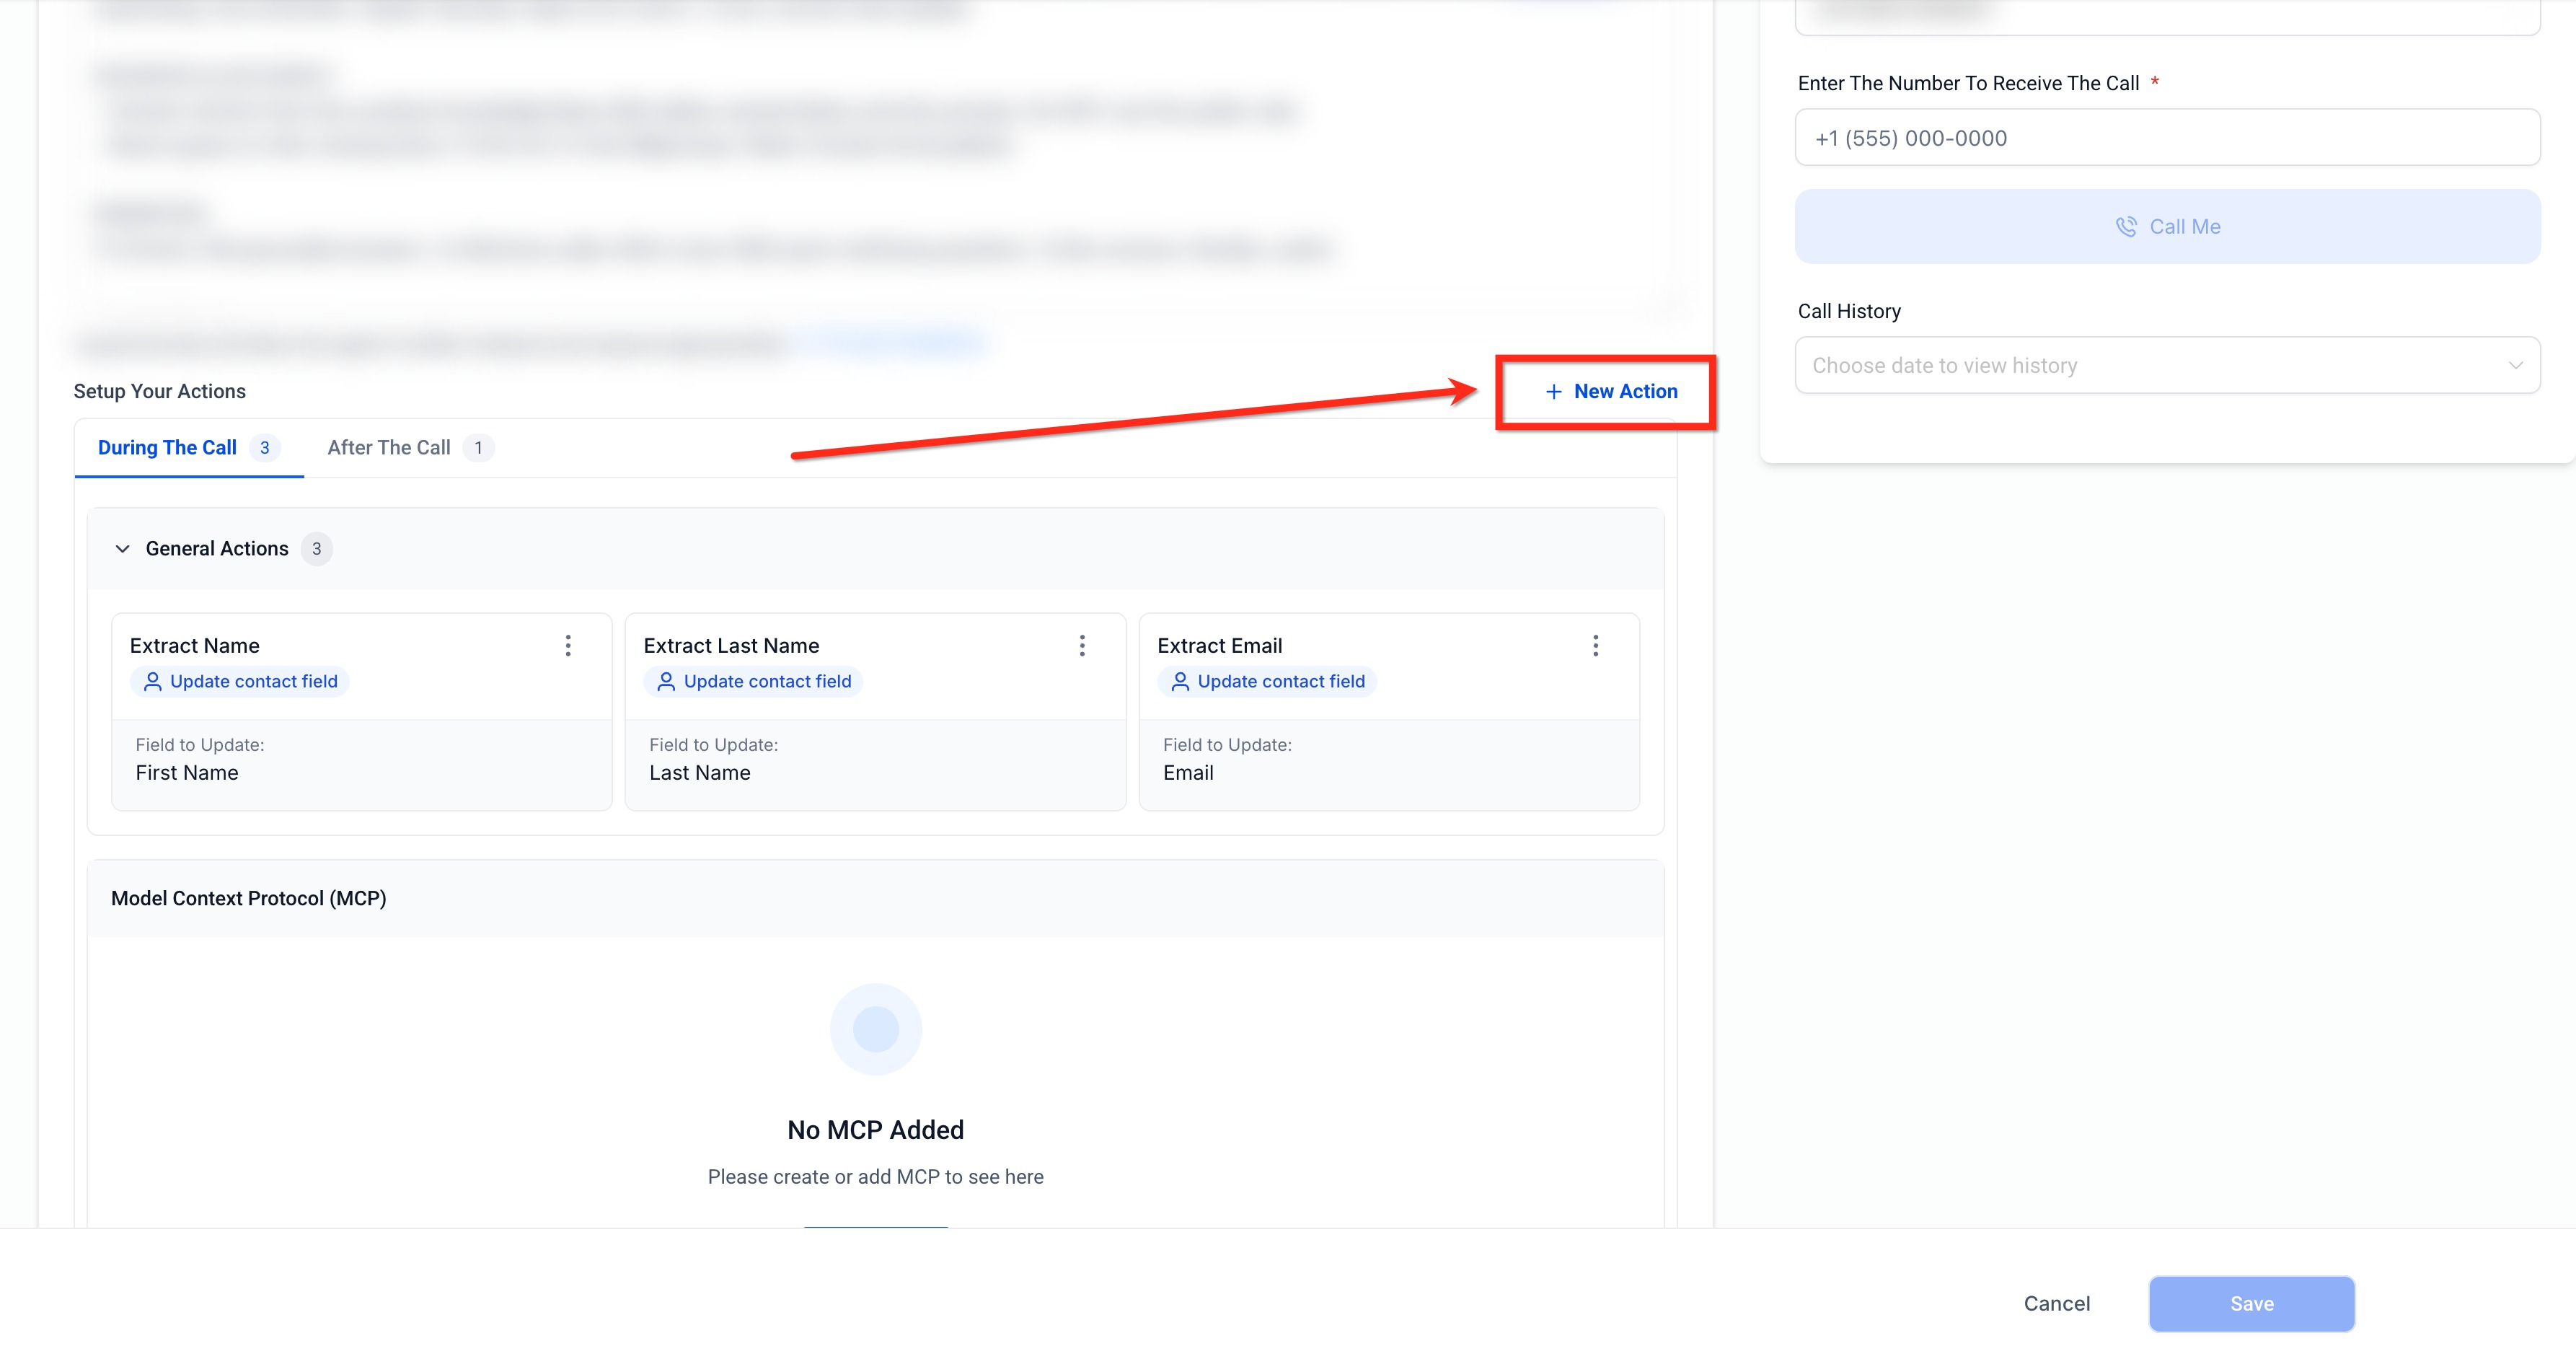Click person icon in Extract Name tag

tap(152, 681)
